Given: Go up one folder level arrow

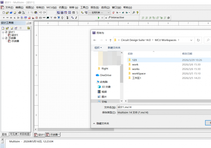Looking at the screenshot, I should (110, 40).
